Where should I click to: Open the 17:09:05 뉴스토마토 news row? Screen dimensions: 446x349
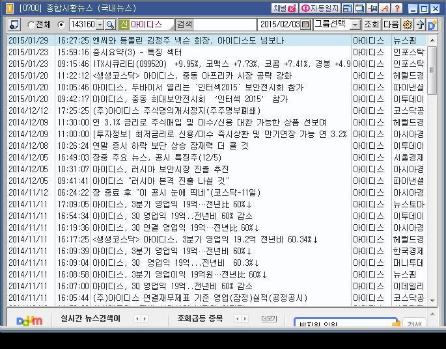(x=217, y=205)
